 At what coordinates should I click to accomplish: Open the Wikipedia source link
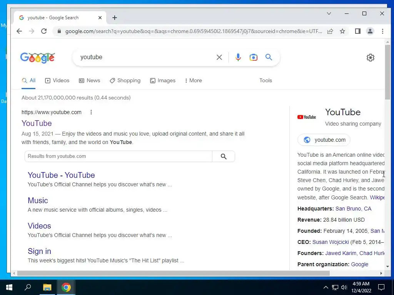pyautogui.click(x=377, y=197)
